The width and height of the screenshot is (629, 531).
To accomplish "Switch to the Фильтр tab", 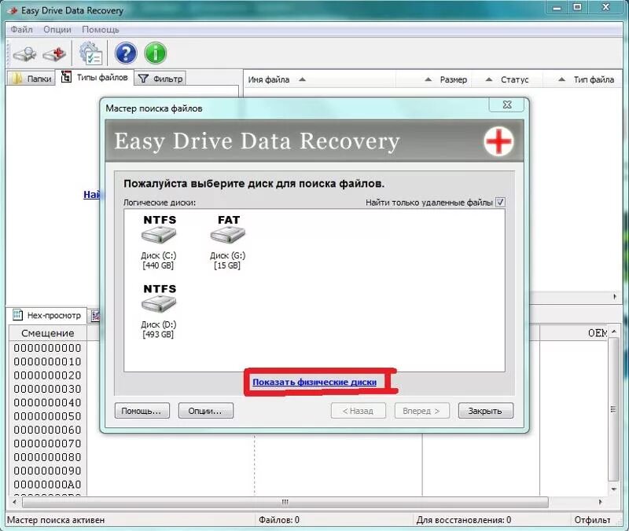I will pos(160,79).
